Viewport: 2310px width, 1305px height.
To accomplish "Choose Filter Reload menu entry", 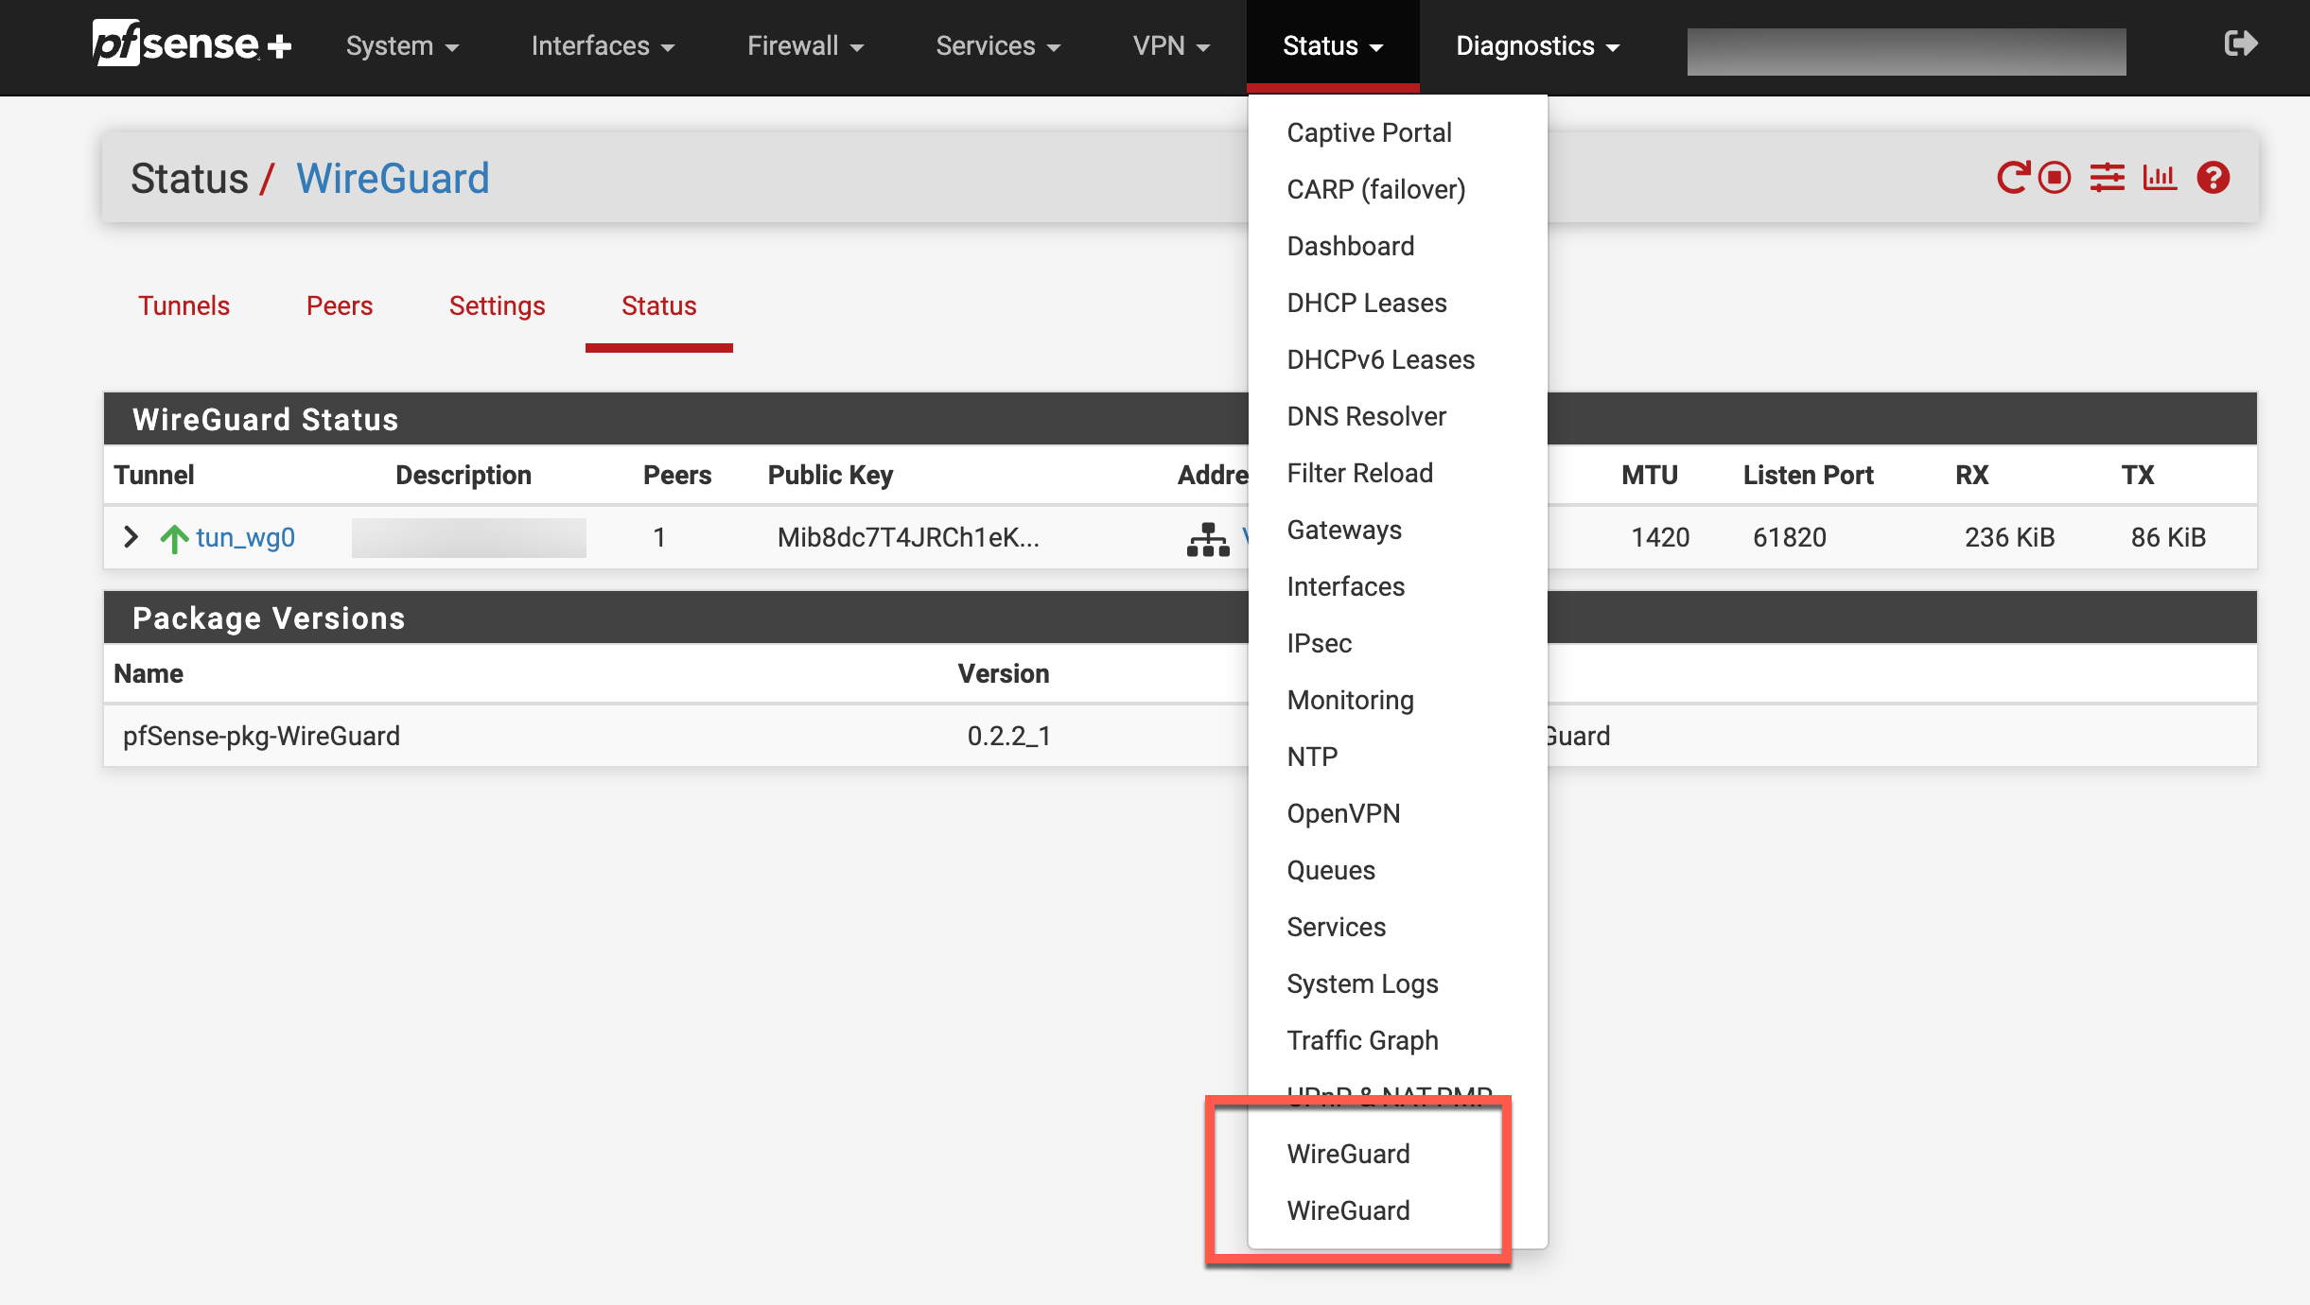I will tap(1397, 473).
